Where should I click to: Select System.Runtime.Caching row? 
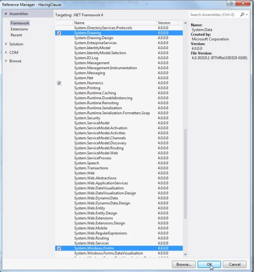point(119,93)
